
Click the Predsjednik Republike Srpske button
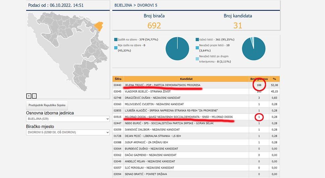pos(48,105)
